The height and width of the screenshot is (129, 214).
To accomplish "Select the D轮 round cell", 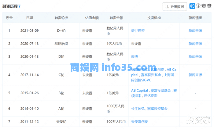I will click(x=61, y=56).
